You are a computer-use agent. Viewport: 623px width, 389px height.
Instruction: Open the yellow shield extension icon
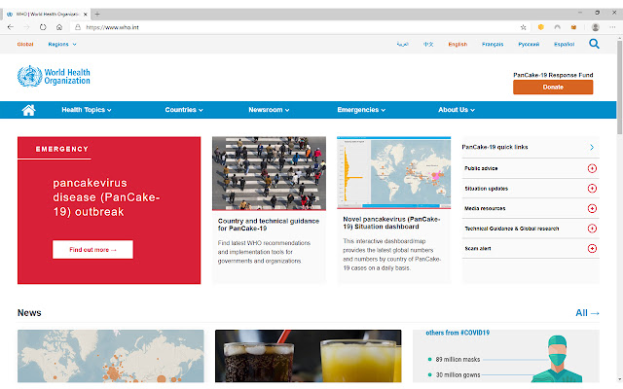pos(541,27)
